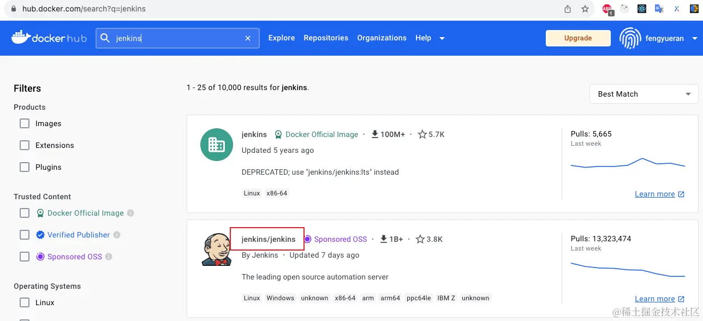Screen dimensions: 703x321
Task: Click the x86-64 tag on the jenkins card
Action: pos(277,193)
